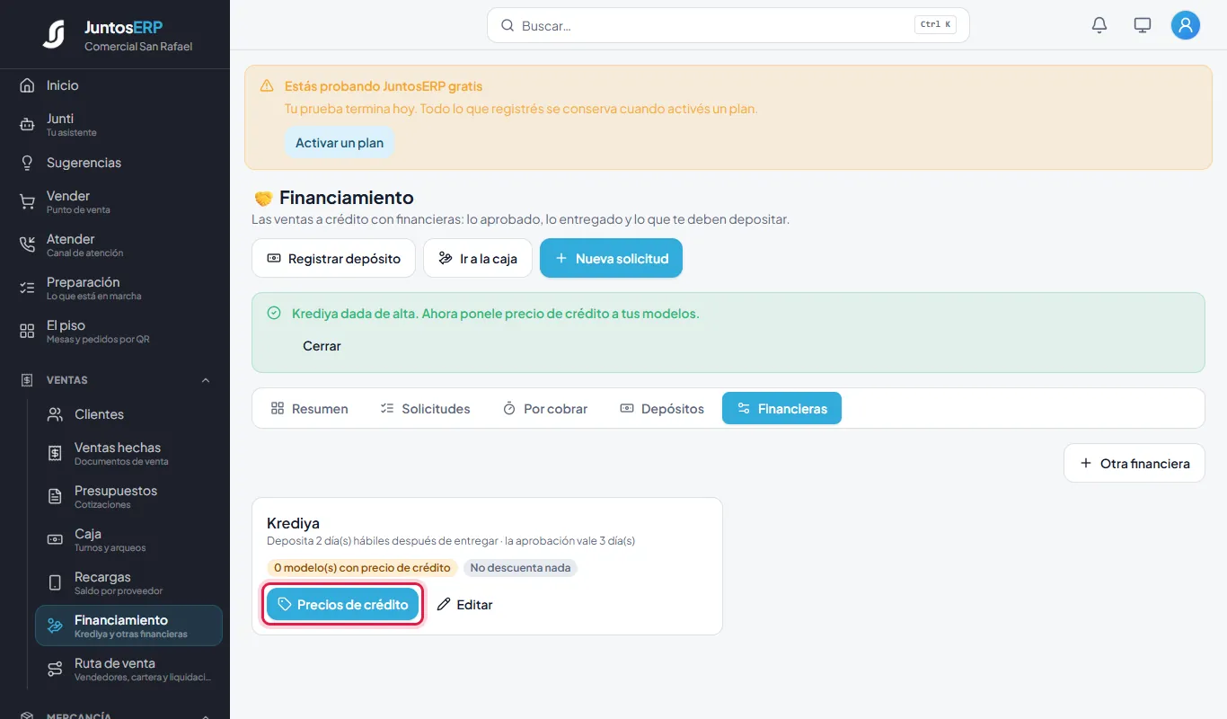Click the 'No descuenta nada' badge
1227x719 pixels.
pyautogui.click(x=520, y=568)
